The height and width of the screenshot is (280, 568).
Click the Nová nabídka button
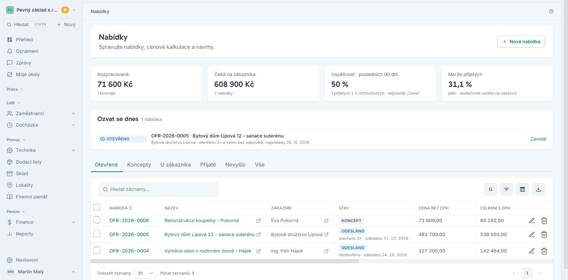[x=521, y=42]
